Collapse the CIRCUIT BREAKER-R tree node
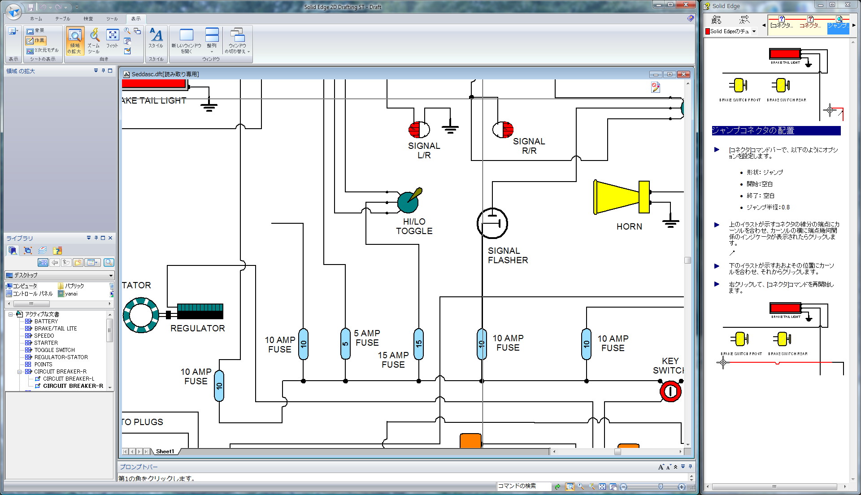 tap(19, 372)
